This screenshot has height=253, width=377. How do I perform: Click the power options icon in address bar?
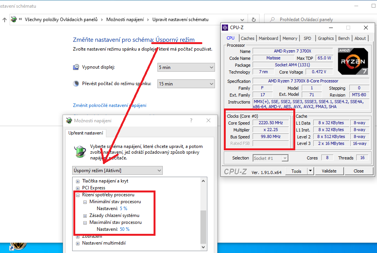pyautogui.click(x=14, y=19)
